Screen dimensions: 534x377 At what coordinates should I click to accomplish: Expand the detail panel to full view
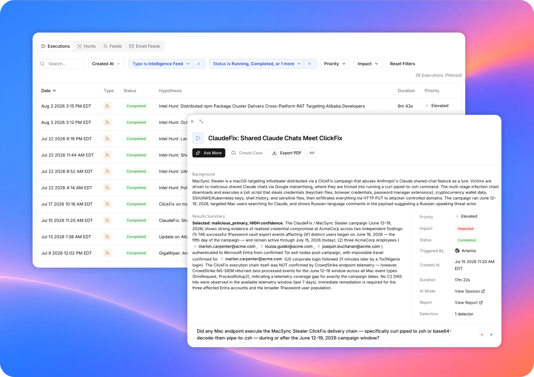[x=201, y=122]
